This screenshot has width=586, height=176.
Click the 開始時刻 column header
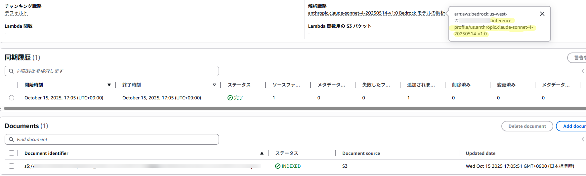34,85
